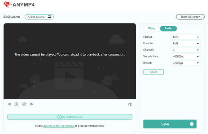The image size is (208, 134).
Task: Rewind with the backward playback icon
Action: [x=9, y=104]
